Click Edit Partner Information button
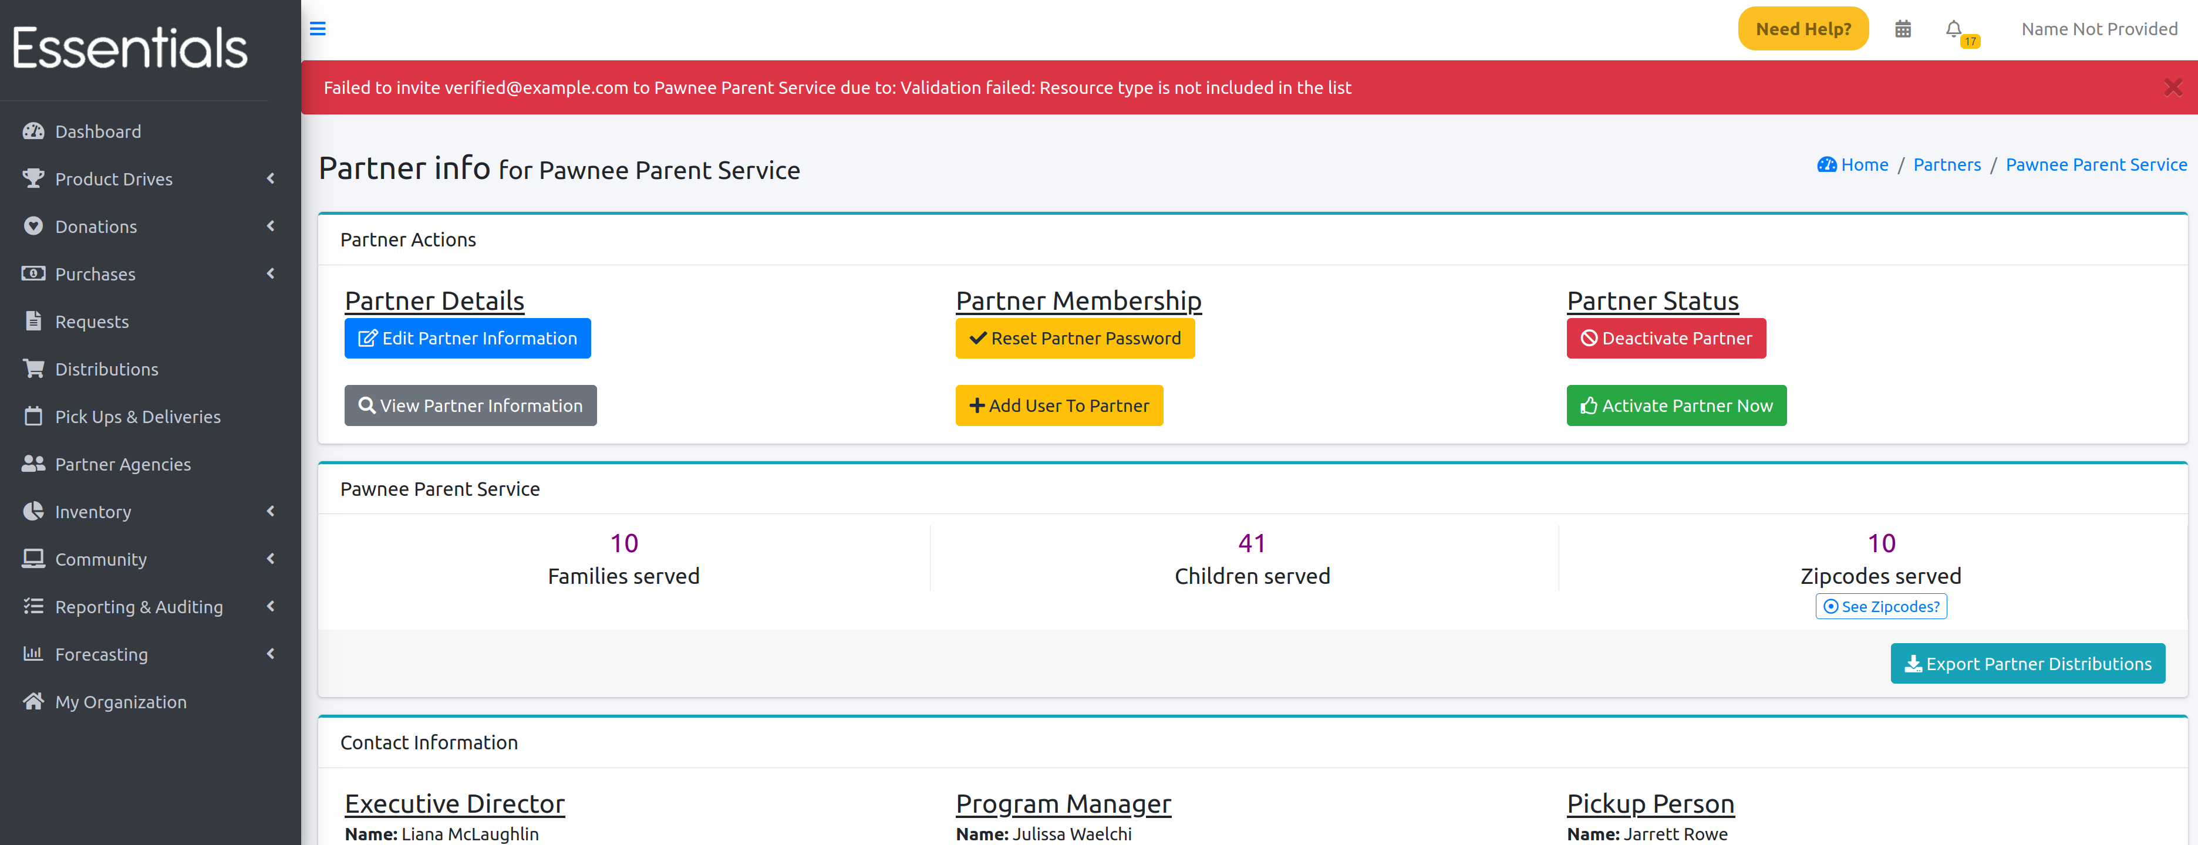Image resolution: width=2198 pixels, height=845 pixels. [x=467, y=339]
